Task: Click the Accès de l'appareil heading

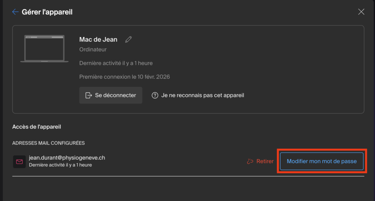Action: click(37, 127)
